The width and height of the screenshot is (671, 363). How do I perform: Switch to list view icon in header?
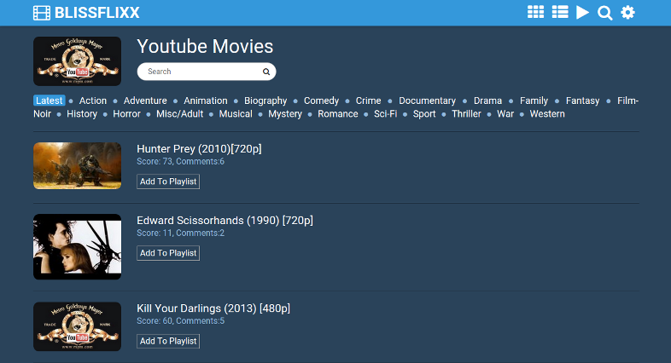coord(560,12)
